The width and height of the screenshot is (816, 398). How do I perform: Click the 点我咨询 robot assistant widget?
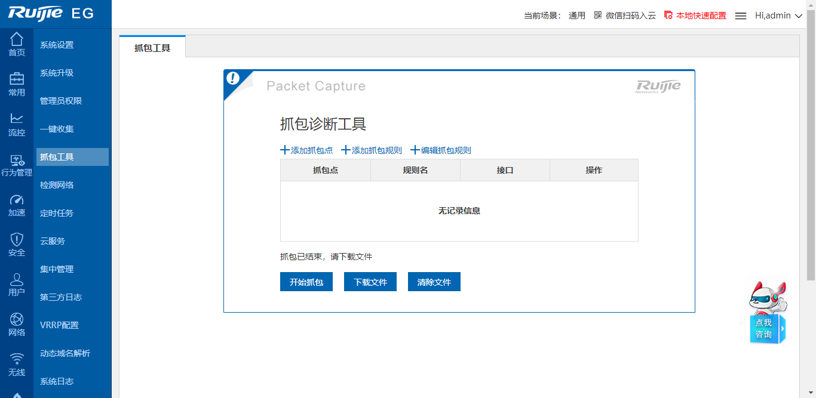coord(768,313)
